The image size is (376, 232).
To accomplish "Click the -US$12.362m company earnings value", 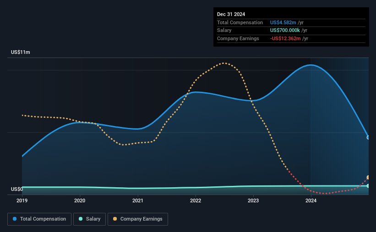I will click(x=285, y=38).
